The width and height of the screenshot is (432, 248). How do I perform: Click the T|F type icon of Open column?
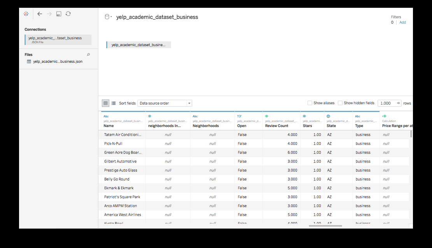tap(239, 116)
